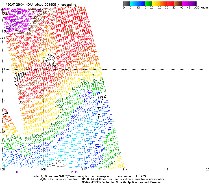
Task: Click the '-50' latitude axis label
Action: [x=3, y=166]
